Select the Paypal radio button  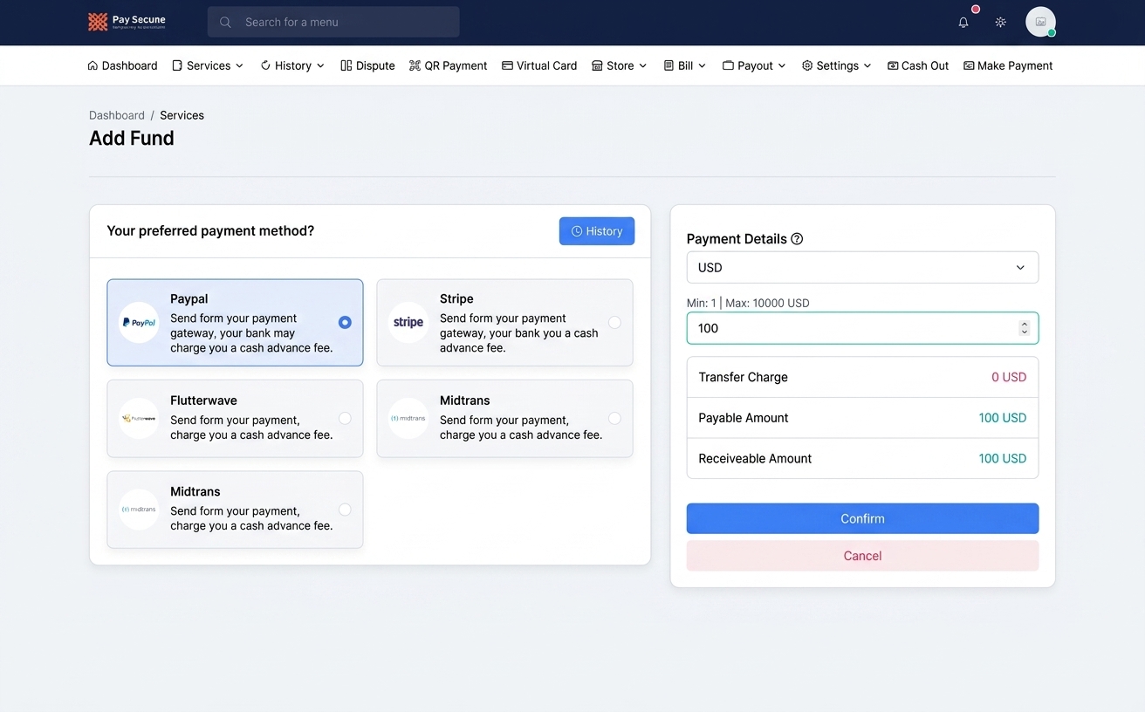[x=345, y=322]
